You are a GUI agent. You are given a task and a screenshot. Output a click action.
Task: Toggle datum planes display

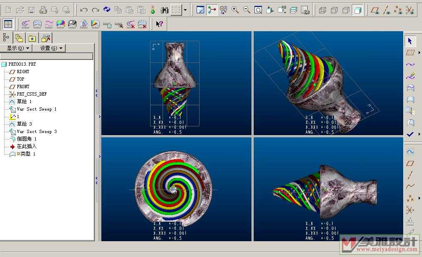pos(375,10)
